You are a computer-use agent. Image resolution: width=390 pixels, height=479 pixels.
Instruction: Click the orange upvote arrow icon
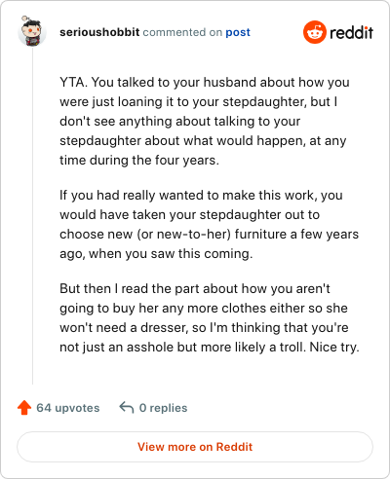[24, 408]
